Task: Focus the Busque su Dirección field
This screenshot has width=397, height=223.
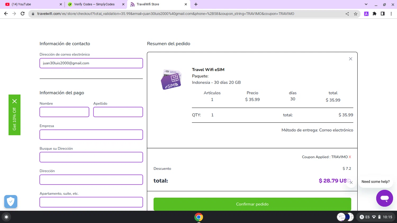Action: coord(91,157)
